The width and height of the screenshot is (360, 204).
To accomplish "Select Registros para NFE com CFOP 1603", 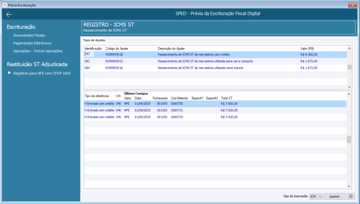I will 42,73.
